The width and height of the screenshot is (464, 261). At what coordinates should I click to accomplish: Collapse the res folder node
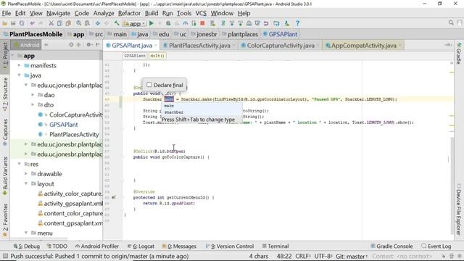[20, 164]
